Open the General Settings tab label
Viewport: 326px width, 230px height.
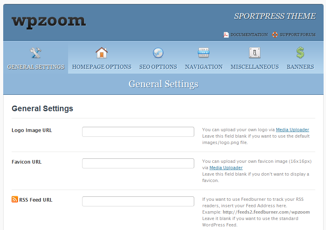36,67
